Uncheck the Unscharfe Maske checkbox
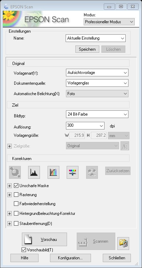This screenshot has width=142, height=268. coord(16,186)
